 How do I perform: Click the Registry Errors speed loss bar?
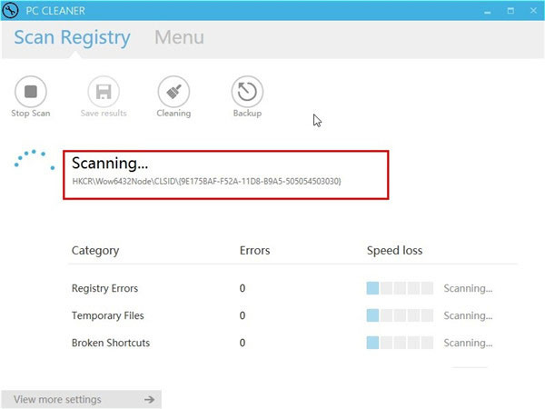click(x=400, y=288)
